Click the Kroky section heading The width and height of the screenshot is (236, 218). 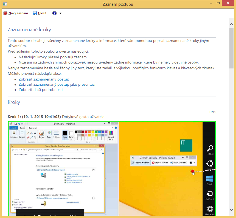coord(14,102)
